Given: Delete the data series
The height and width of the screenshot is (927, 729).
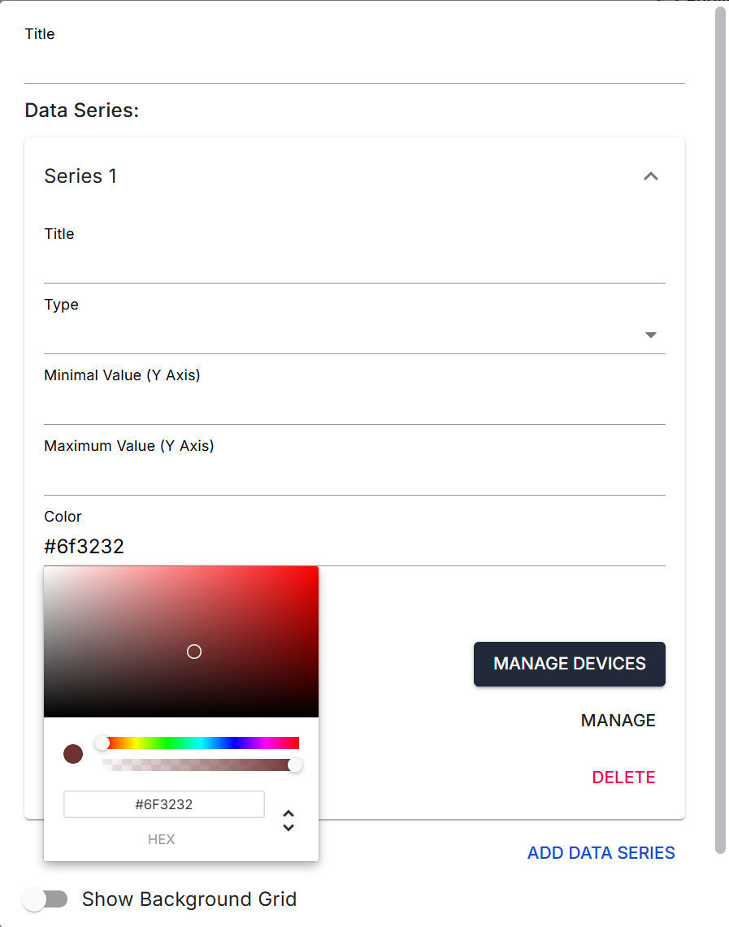Looking at the screenshot, I should click(623, 778).
